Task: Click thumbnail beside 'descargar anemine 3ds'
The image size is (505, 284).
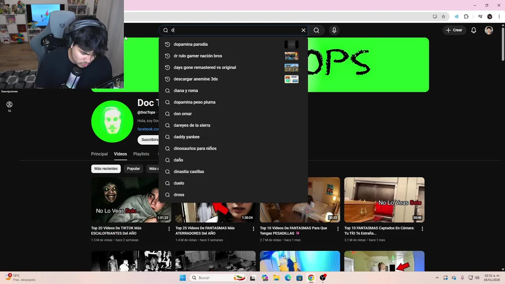Action: click(292, 79)
